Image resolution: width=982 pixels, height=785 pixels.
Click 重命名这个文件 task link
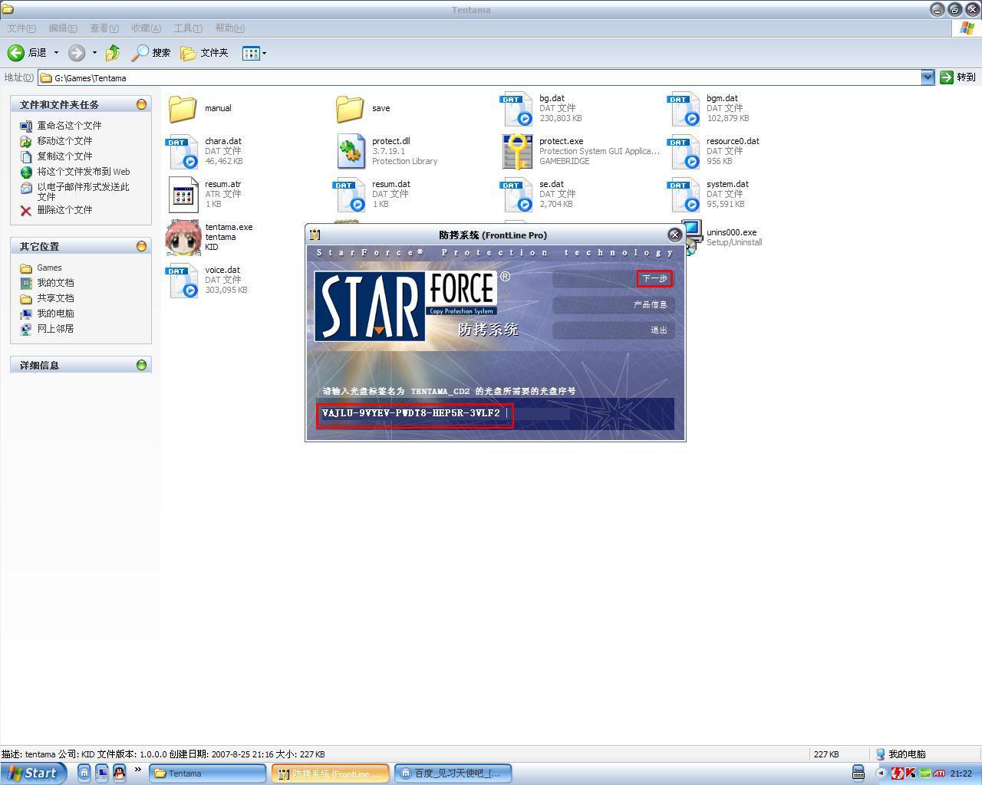69,126
